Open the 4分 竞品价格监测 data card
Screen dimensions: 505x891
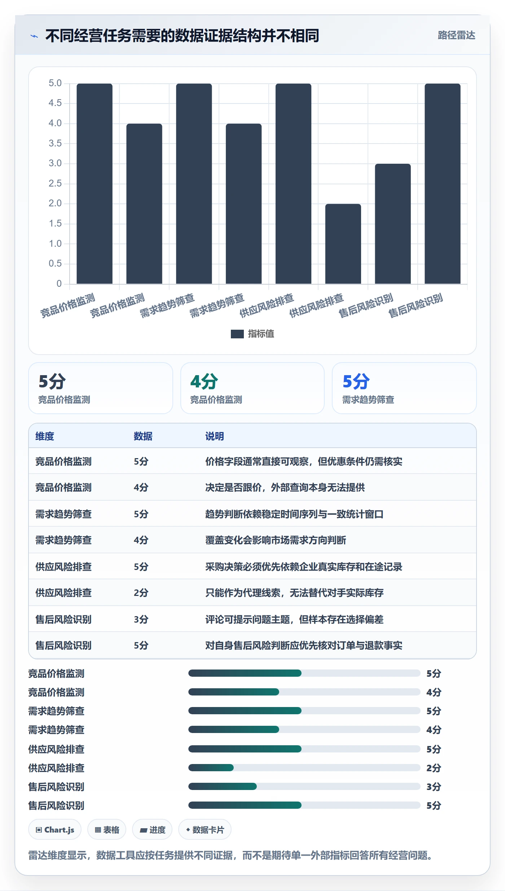point(252,388)
